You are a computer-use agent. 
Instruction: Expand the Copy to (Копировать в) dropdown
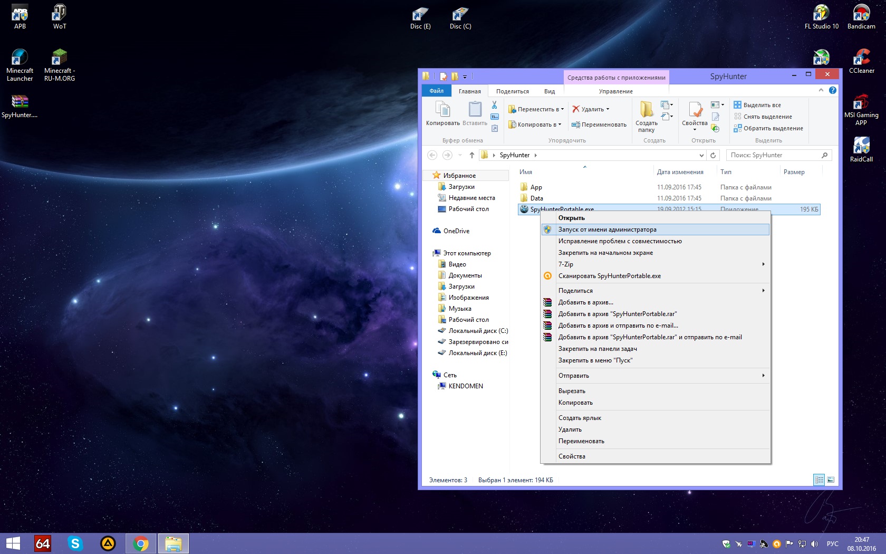[x=560, y=125]
